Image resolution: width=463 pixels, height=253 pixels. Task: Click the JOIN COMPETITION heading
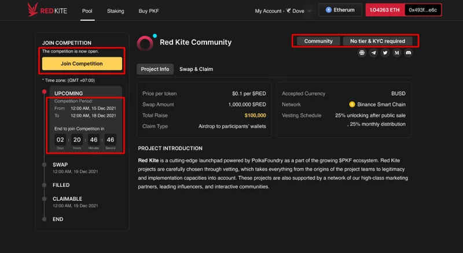pyautogui.click(x=67, y=43)
